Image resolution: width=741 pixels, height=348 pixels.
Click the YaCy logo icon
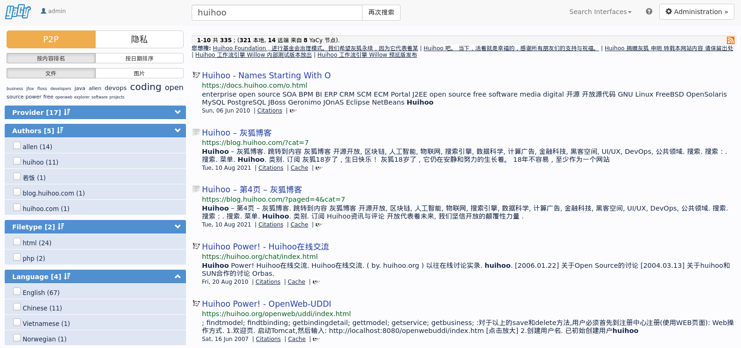(18, 12)
